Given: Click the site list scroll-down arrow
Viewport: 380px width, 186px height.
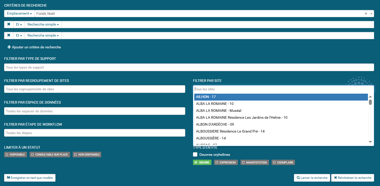Looking at the screenshot, I should coord(370,142).
